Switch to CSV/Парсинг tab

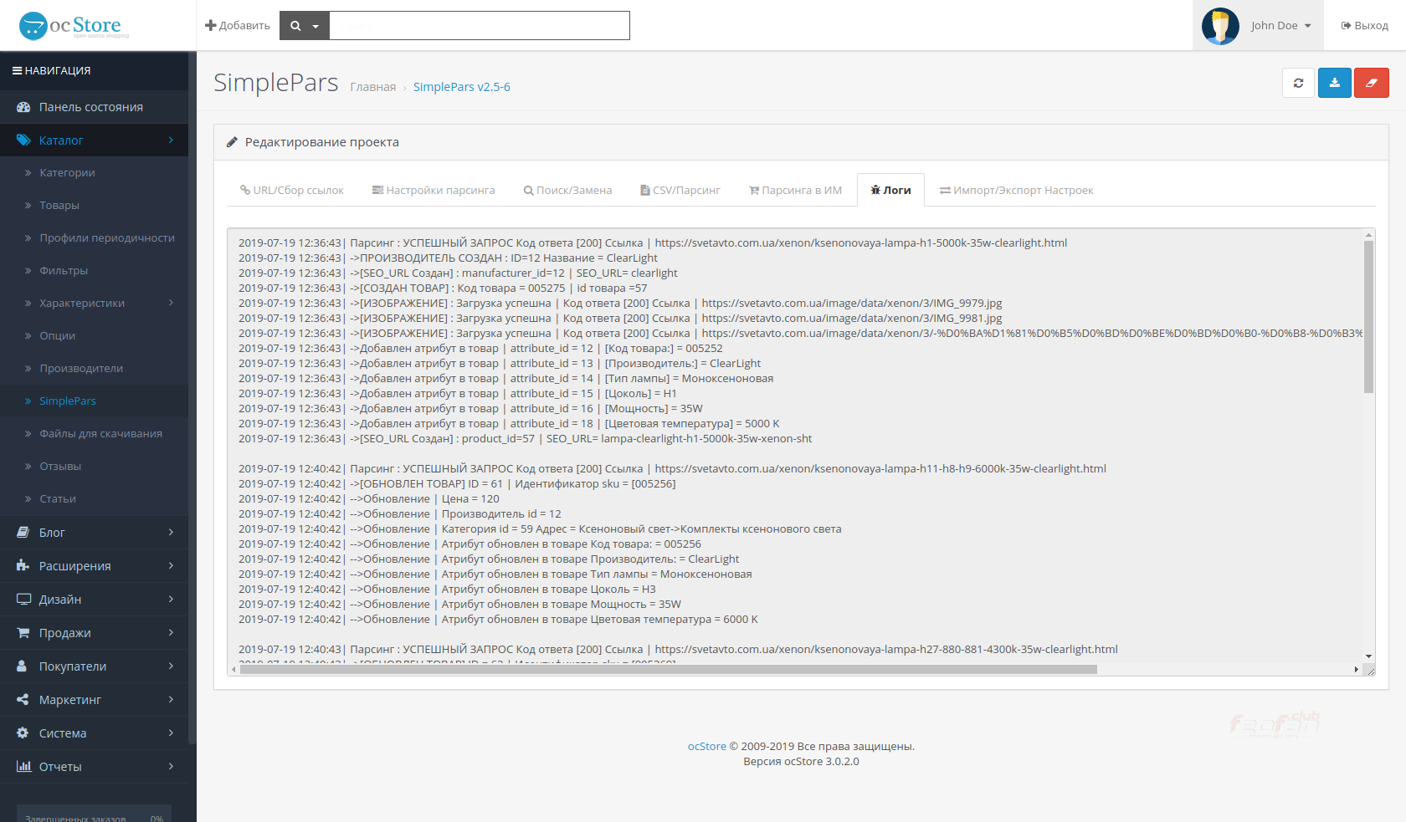click(x=680, y=190)
